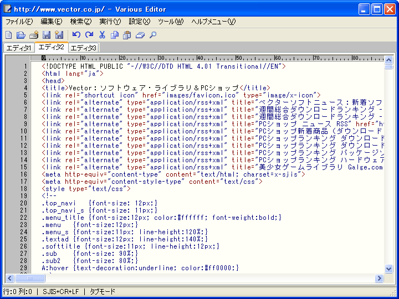Click the <html lang="ja"> line
The width and height of the screenshot is (399, 299).
[x=73, y=74]
